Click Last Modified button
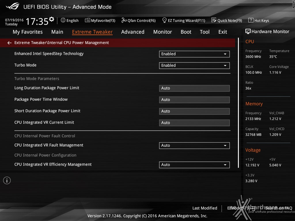 click(x=205, y=208)
